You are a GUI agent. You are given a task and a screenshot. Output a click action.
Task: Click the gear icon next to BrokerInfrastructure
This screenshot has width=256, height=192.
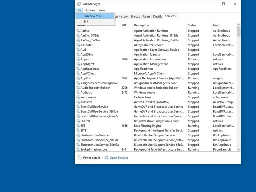(78, 149)
